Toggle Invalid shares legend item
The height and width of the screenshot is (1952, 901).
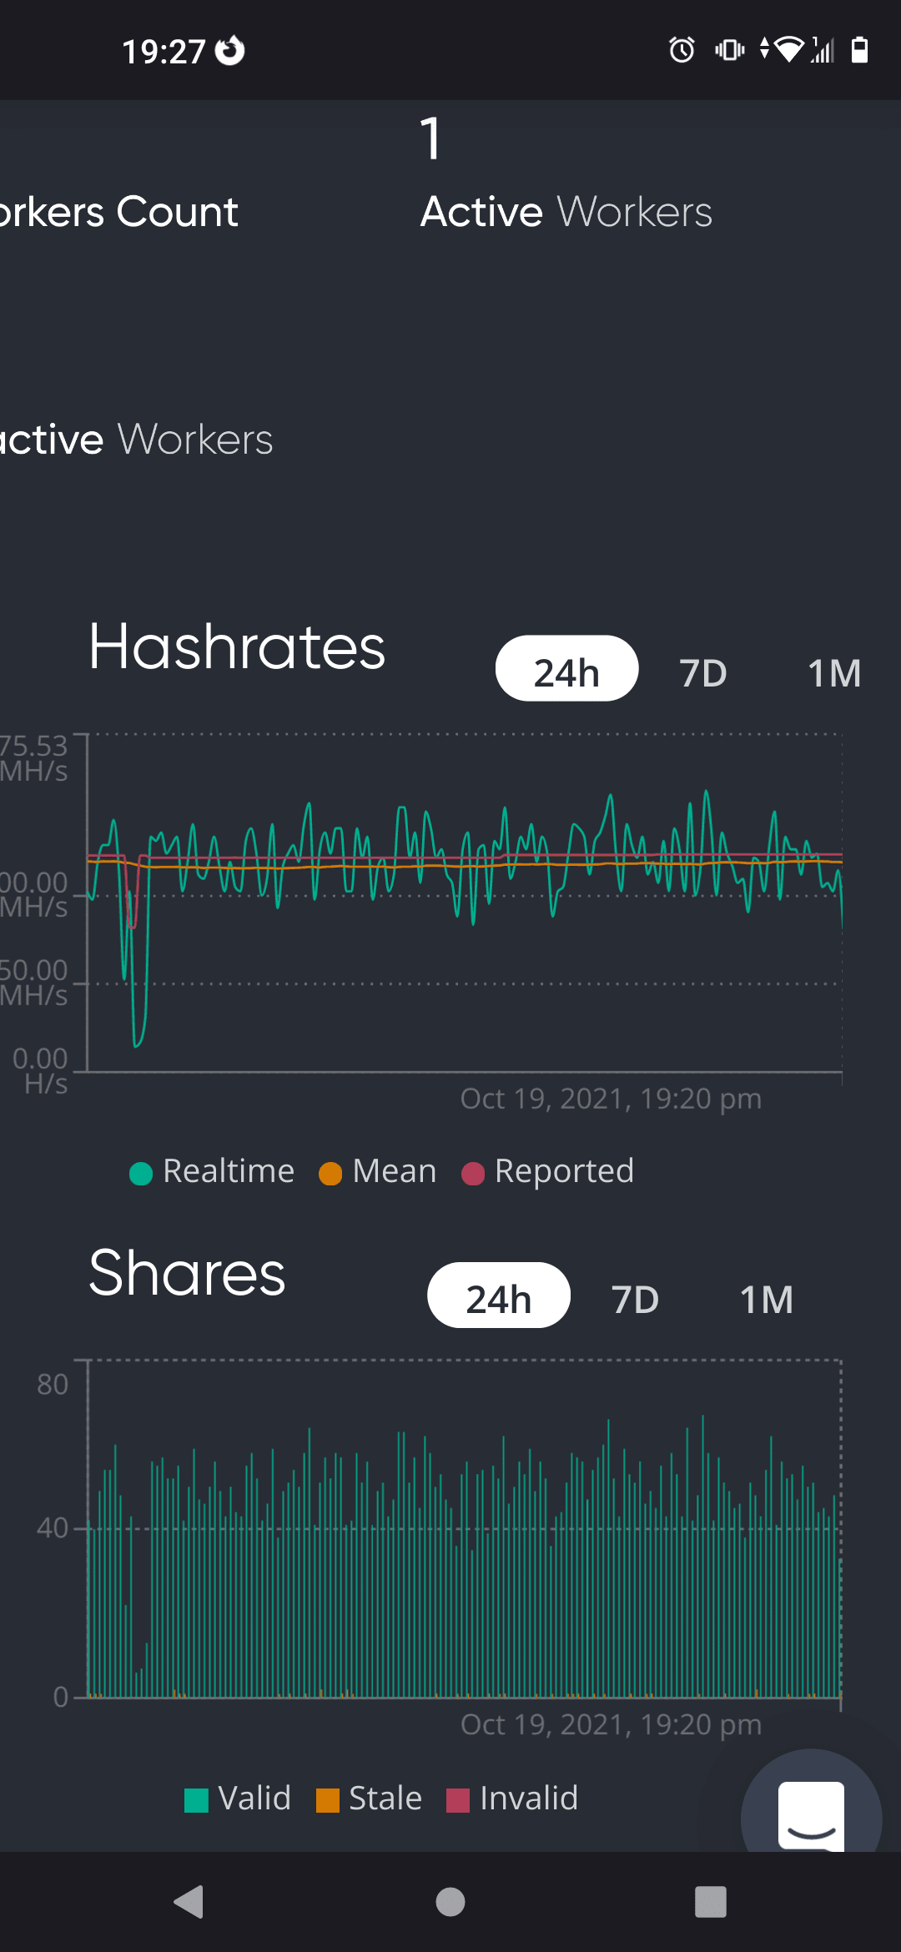[512, 1799]
